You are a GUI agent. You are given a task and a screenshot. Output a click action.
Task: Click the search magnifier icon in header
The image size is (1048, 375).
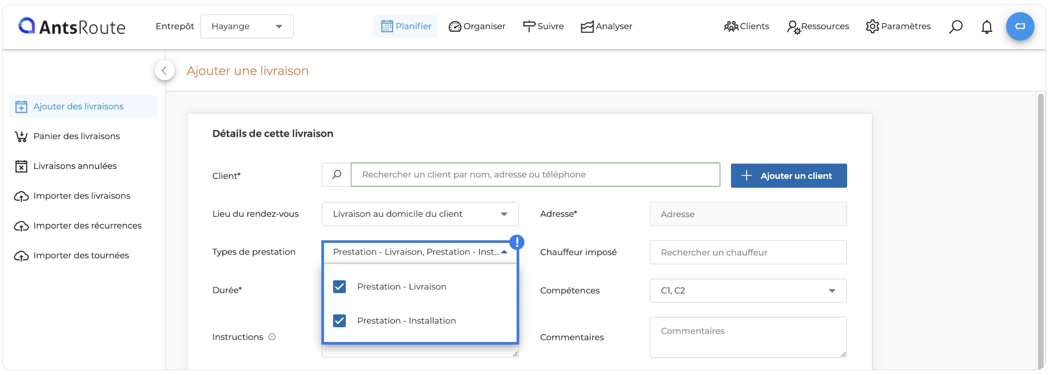pos(955,27)
